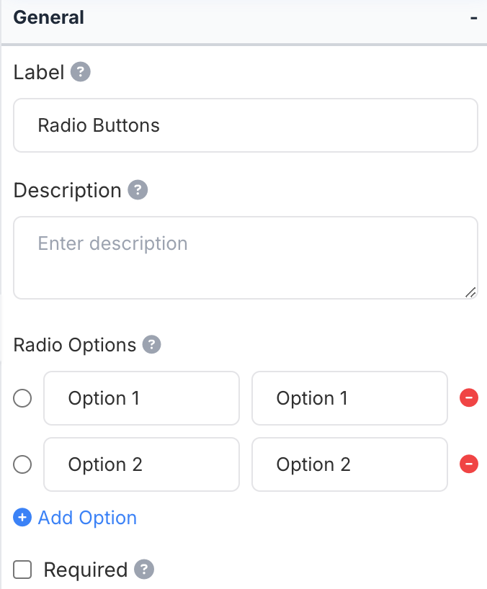This screenshot has width=487, height=589.
Task: Select the Option 1 radio button
Action: 22,398
